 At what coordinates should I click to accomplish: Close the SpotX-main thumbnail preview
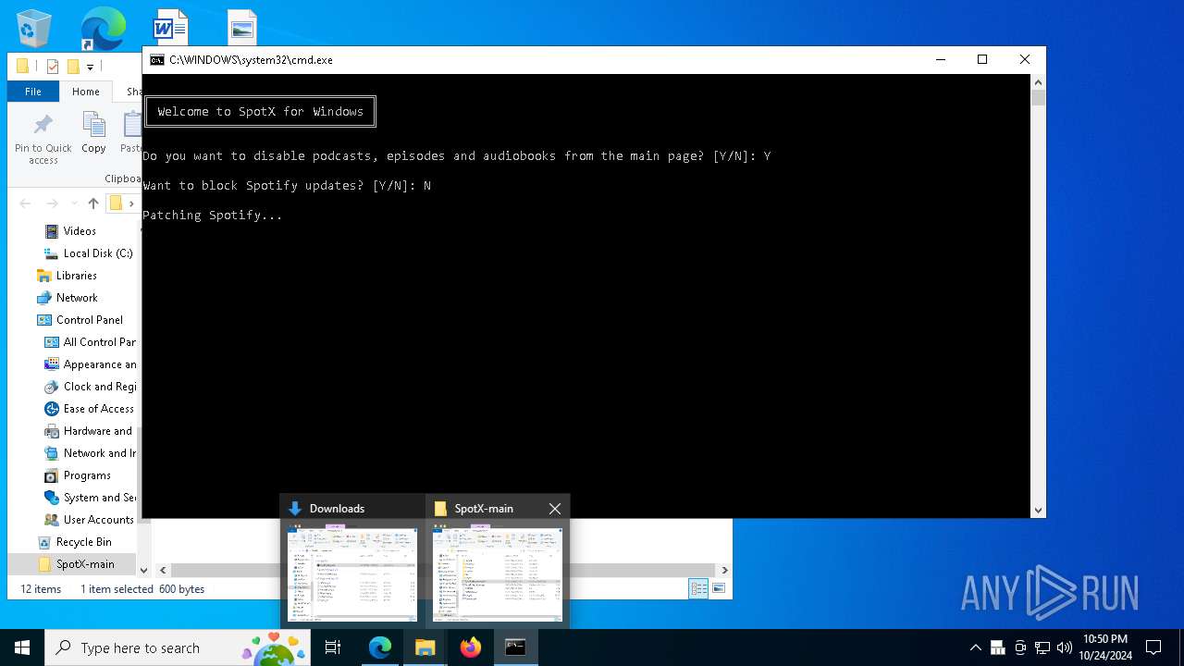click(x=555, y=509)
